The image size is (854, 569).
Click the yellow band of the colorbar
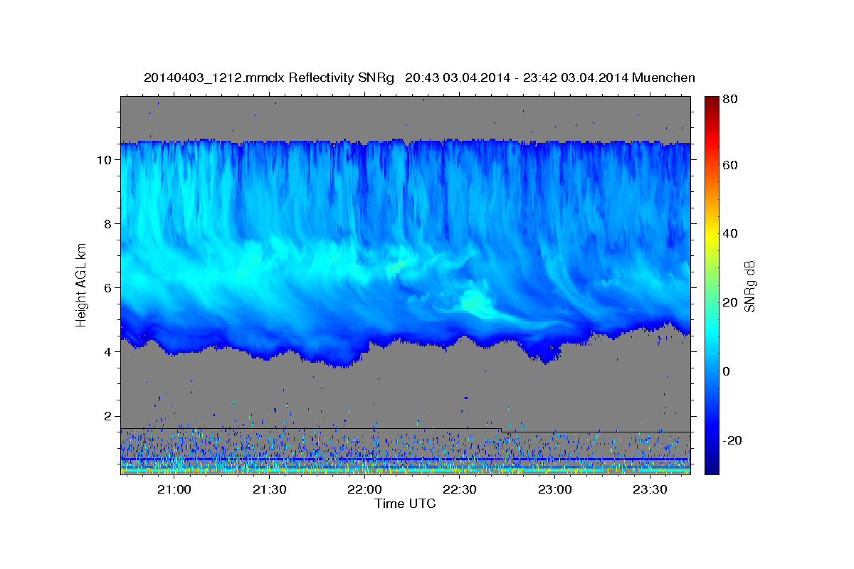coord(711,233)
